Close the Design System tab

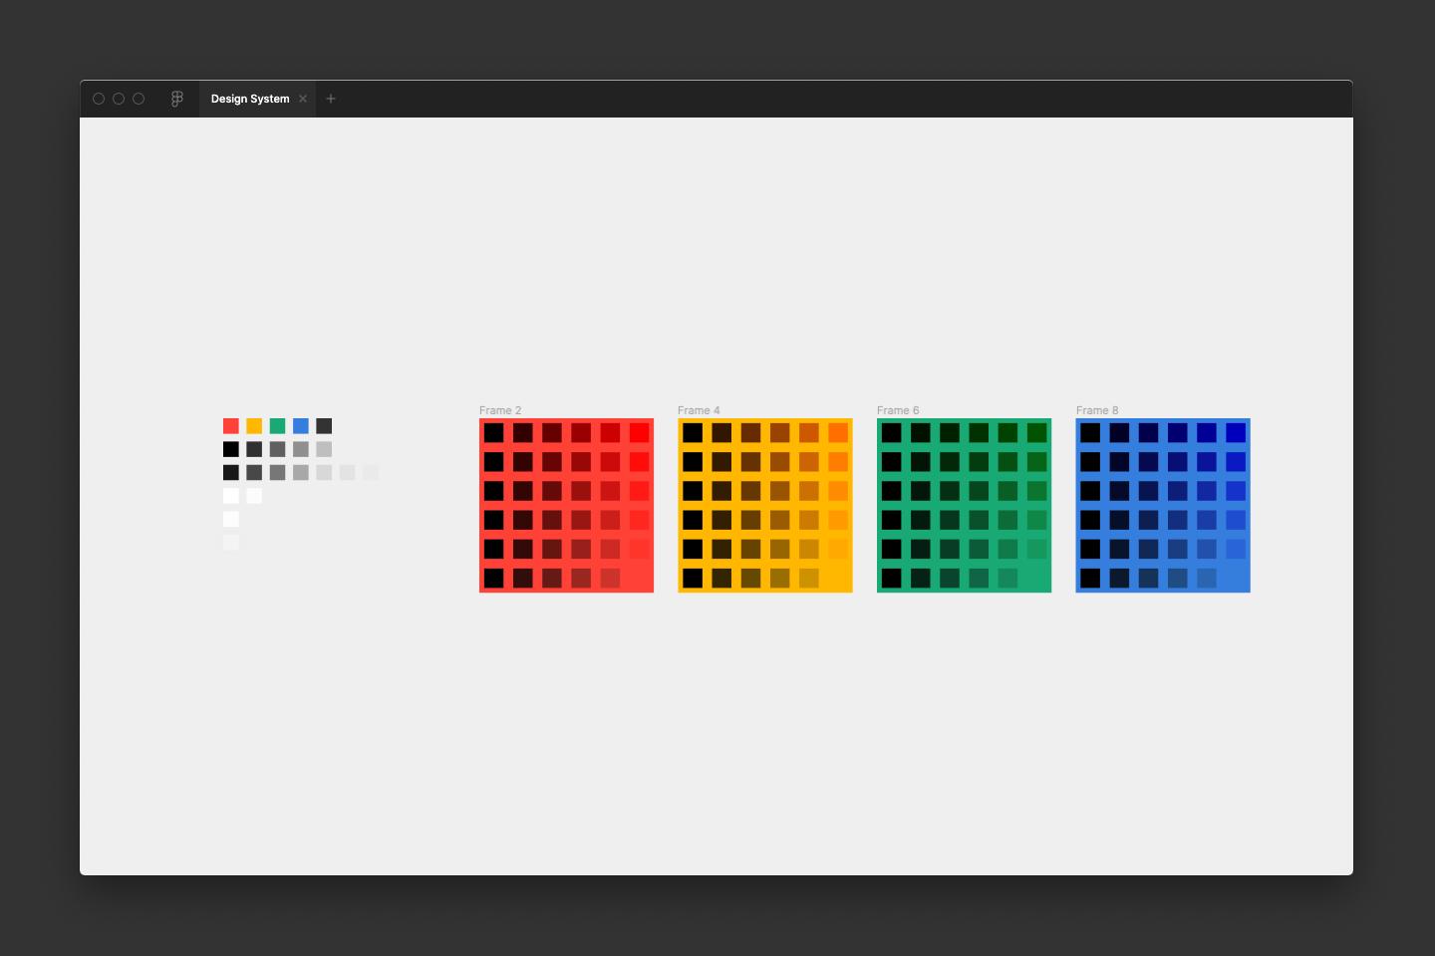point(303,99)
